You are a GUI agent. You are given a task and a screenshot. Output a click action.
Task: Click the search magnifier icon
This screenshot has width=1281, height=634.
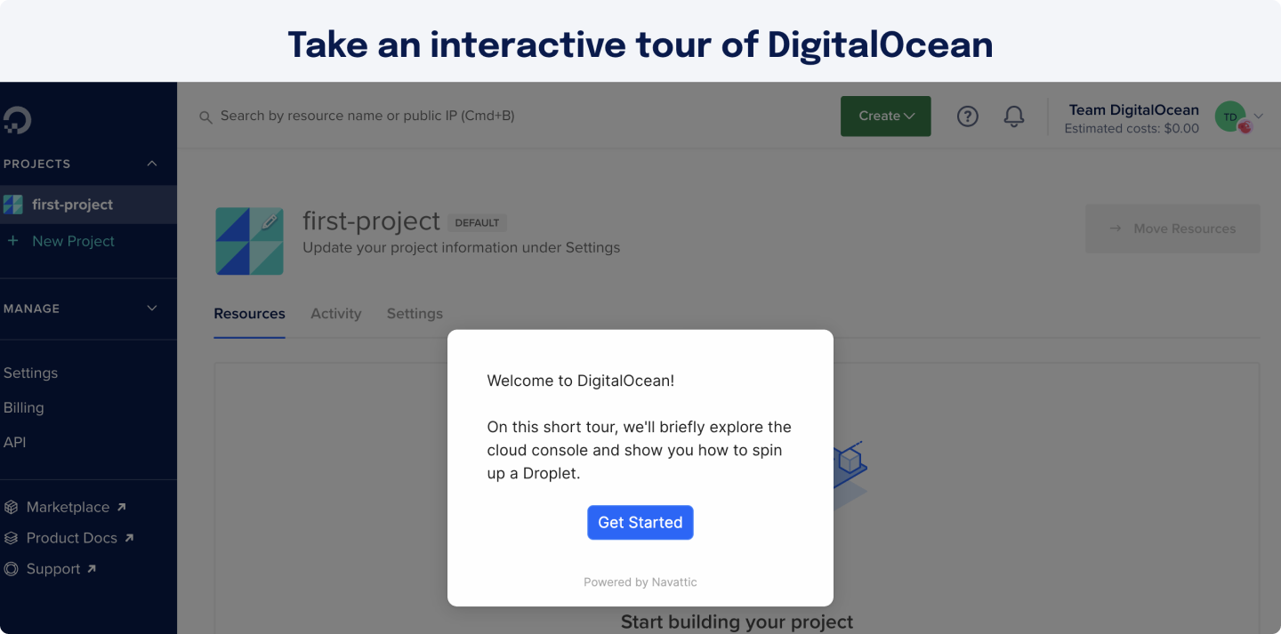point(205,117)
